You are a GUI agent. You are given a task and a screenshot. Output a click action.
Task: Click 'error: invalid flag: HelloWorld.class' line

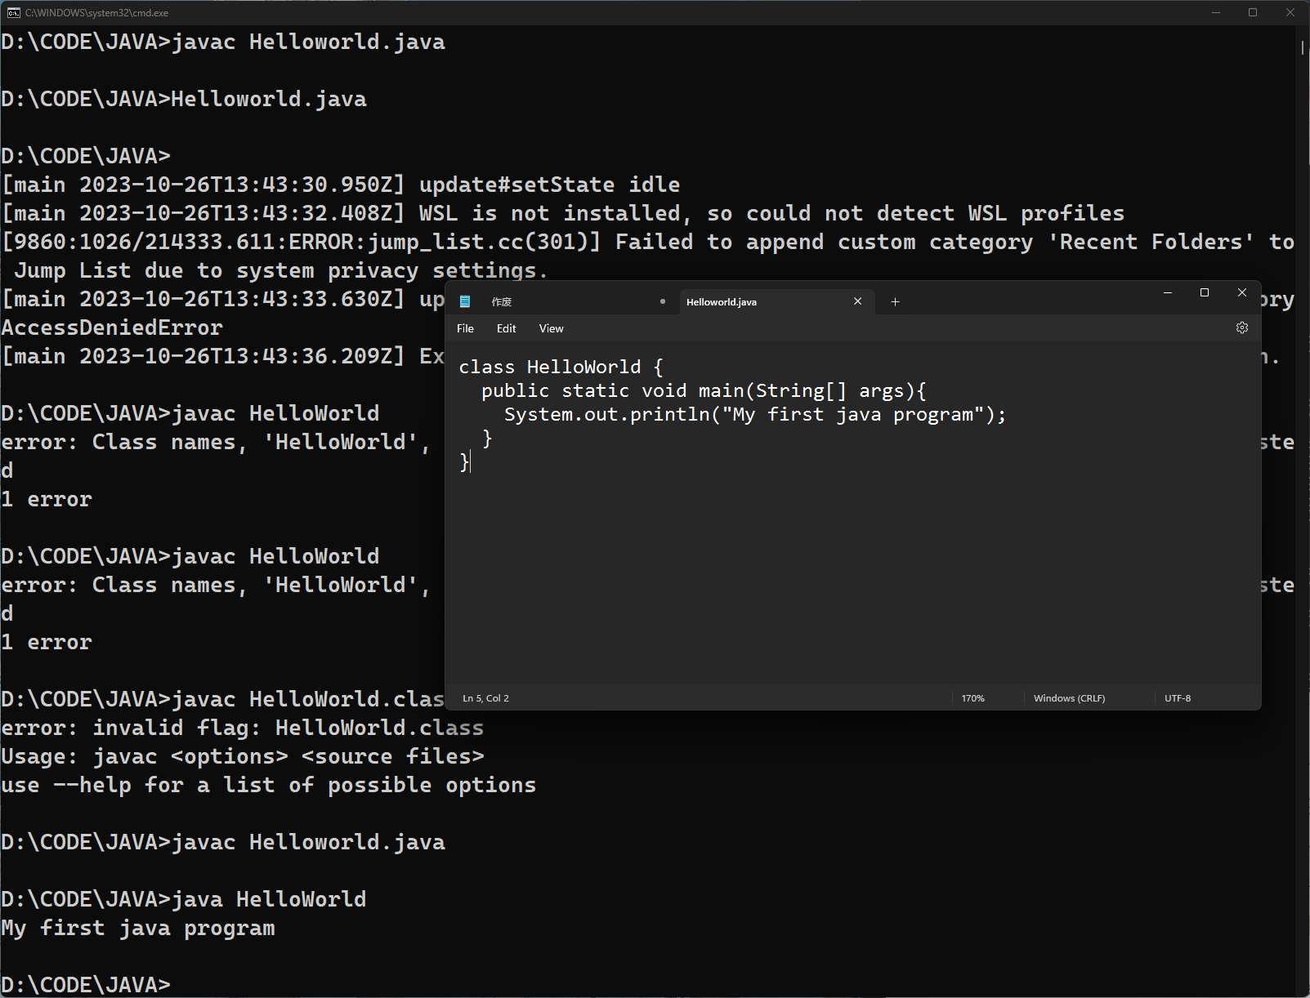pyautogui.click(x=243, y=728)
